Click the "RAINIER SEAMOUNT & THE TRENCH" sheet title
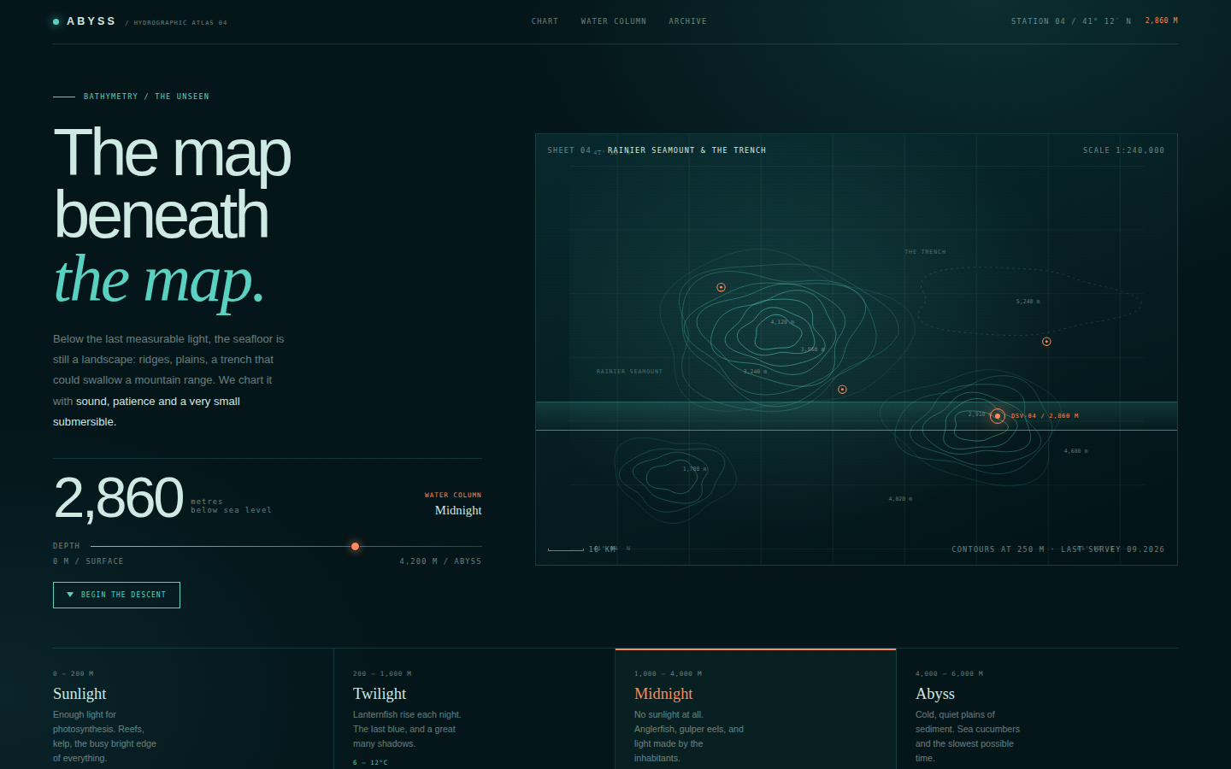1231x769 pixels. (x=686, y=150)
